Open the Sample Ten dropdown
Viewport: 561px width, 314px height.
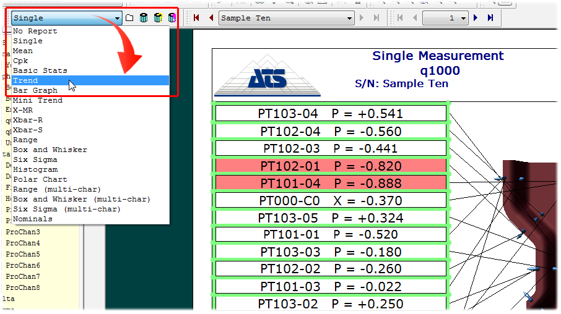tap(349, 18)
